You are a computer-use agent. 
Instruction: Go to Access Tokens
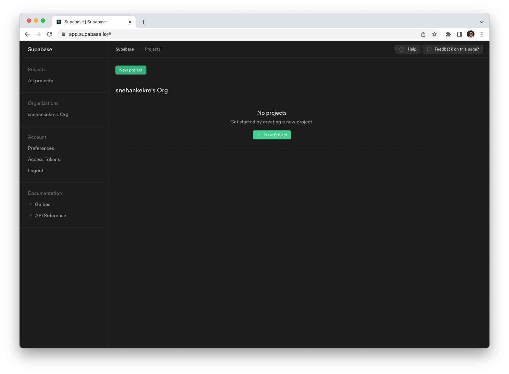coord(44,159)
